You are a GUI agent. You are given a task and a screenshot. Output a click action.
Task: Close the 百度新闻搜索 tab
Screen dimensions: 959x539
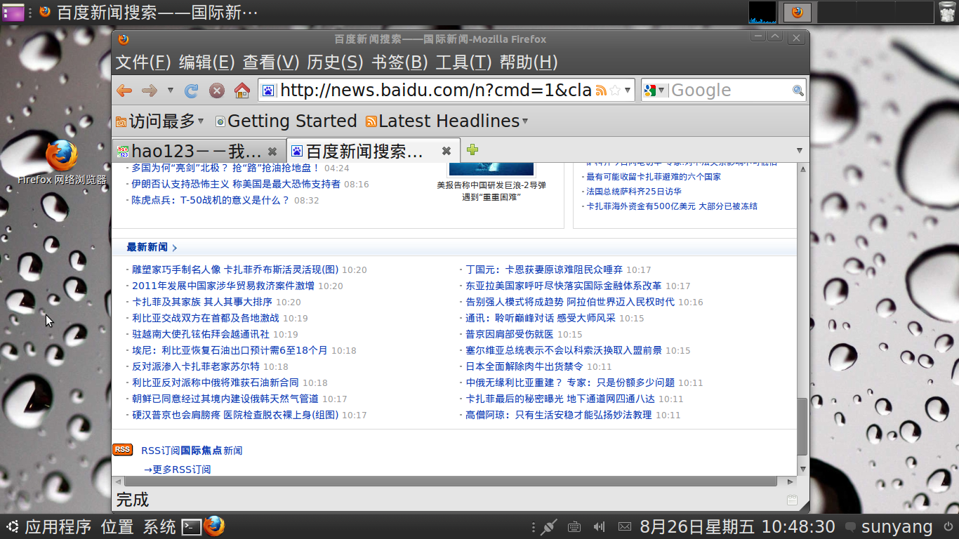pyautogui.click(x=446, y=151)
